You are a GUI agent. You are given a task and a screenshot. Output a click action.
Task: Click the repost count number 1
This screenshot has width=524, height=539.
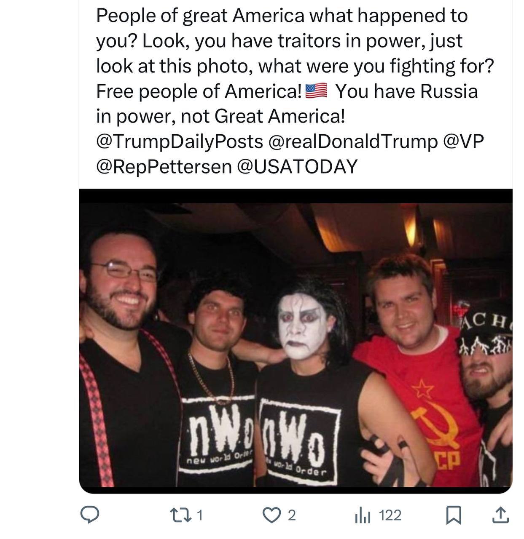pyautogui.click(x=200, y=515)
